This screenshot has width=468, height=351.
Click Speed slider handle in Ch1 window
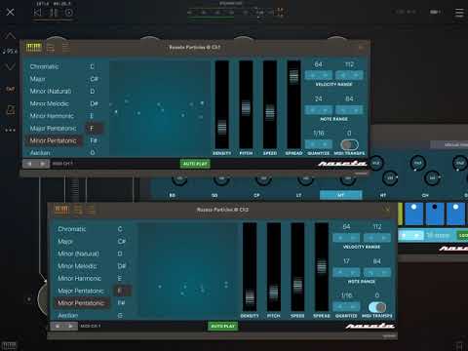tap(270, 112)
